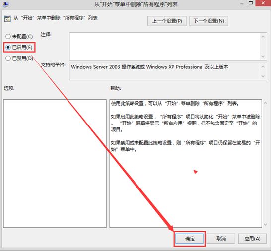Click help panel scroll down arrow
271x251 pixels.
click(x=265, y=224)
